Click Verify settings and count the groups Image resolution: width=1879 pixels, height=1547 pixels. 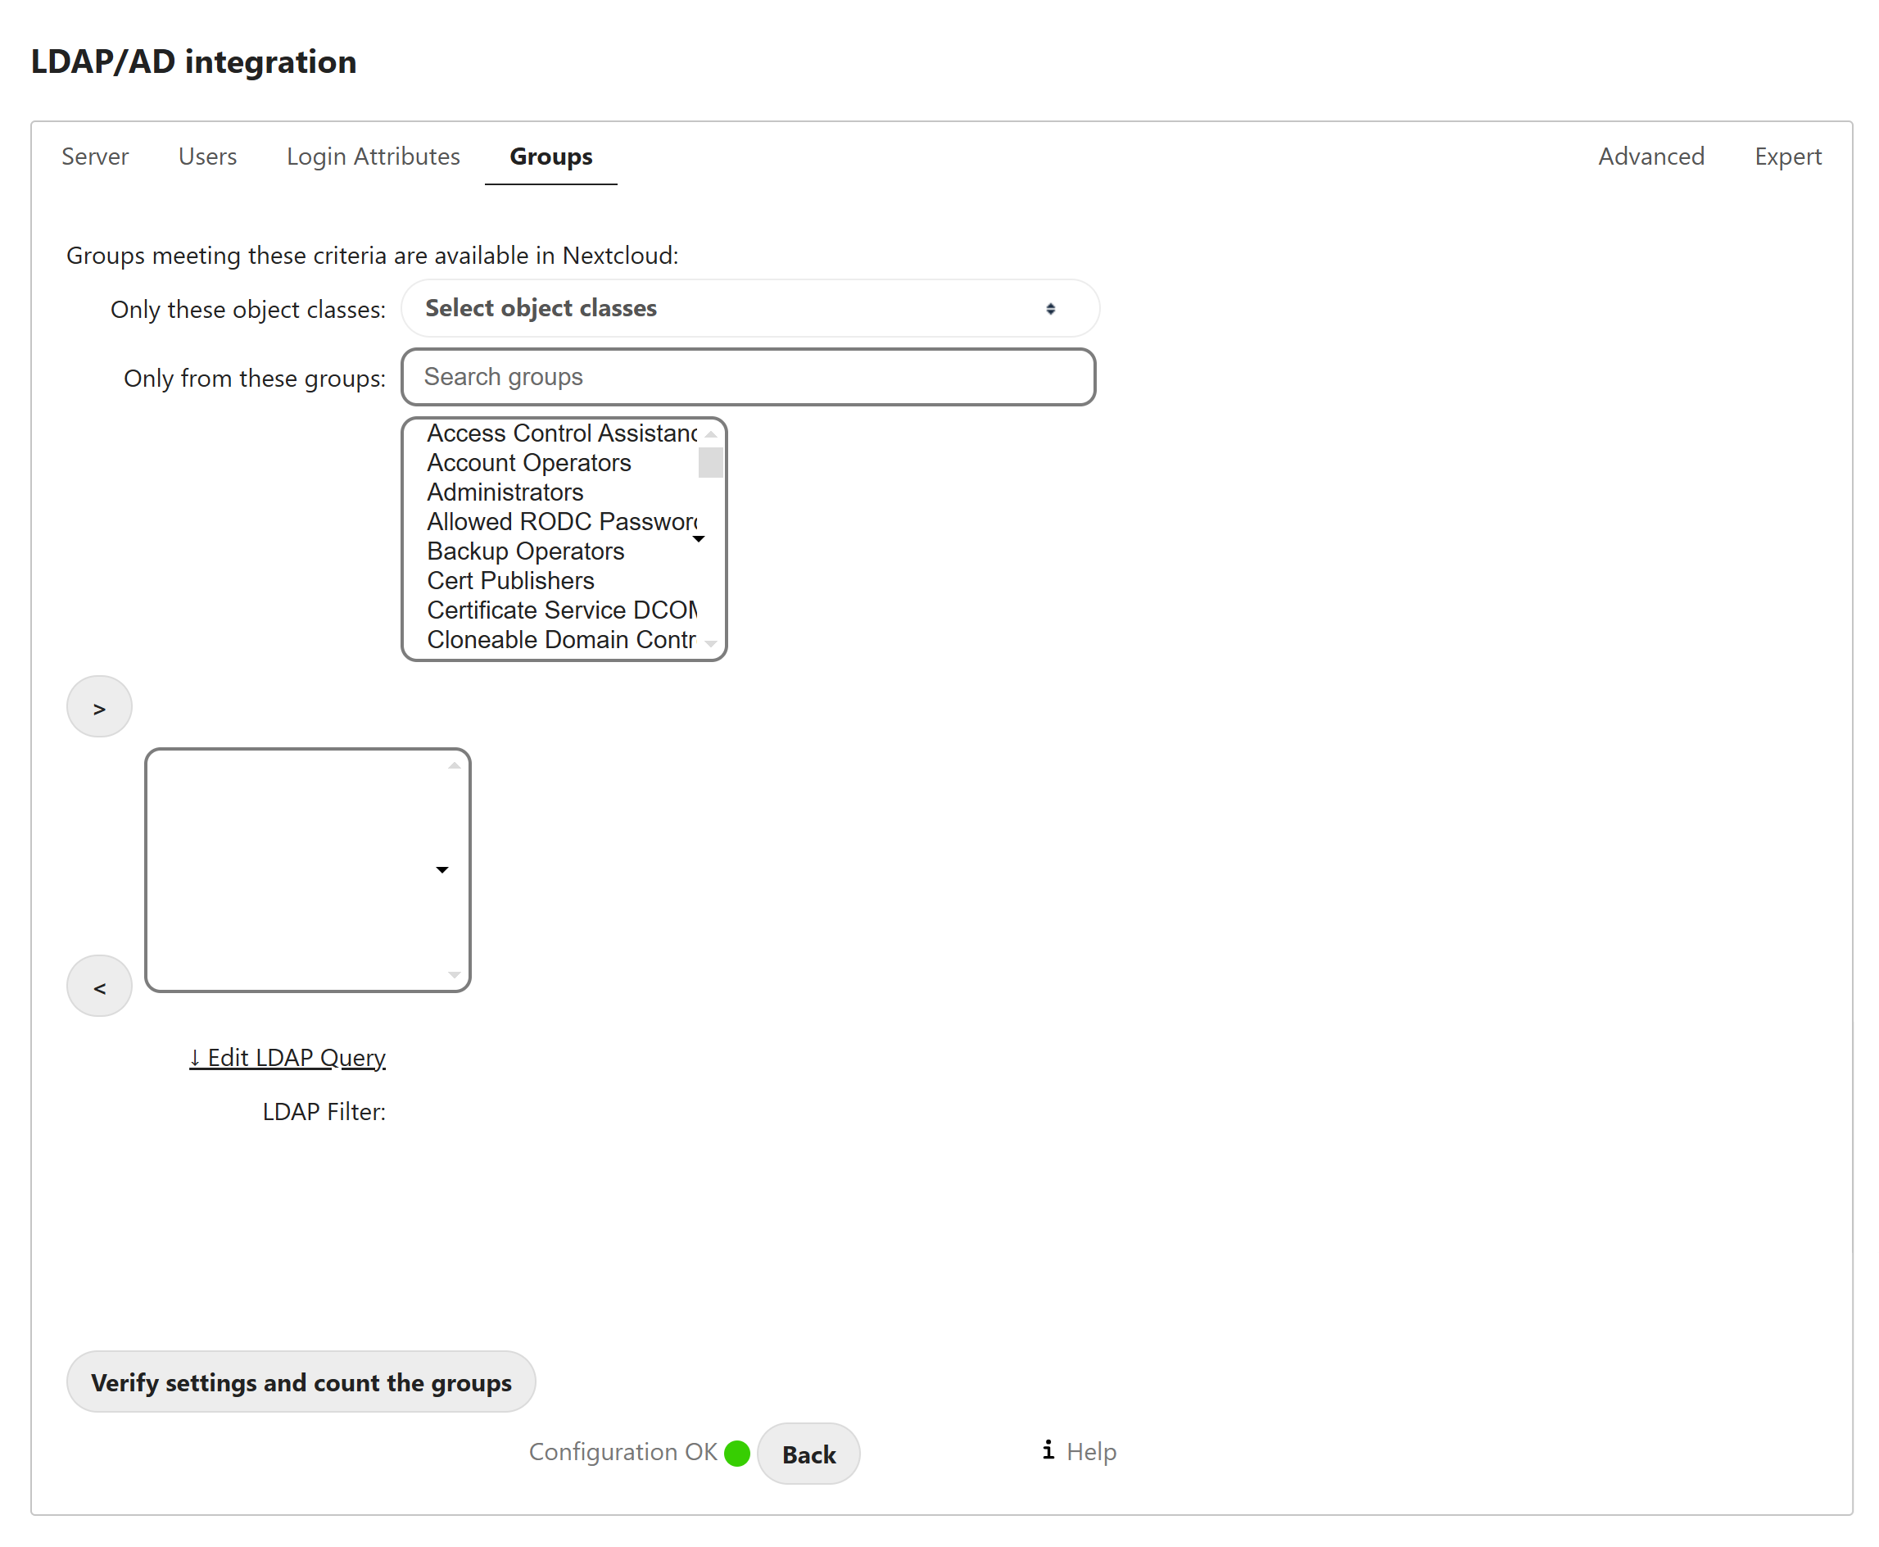pos(301,1381)
